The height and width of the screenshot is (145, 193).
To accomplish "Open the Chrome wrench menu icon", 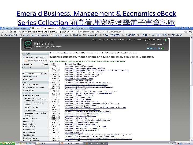I will pos(191,32).
